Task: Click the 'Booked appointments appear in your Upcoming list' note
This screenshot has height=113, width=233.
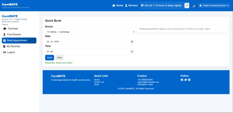Action: [175, 29]
